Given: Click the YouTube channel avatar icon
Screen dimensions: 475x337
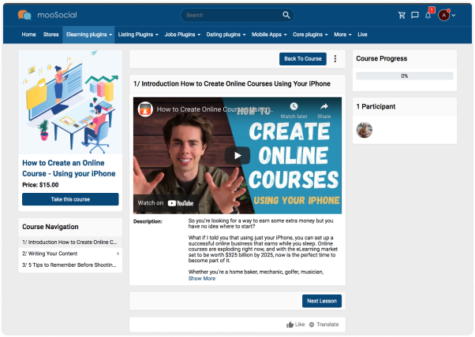Looking at the screenshot, I should 145,109.
